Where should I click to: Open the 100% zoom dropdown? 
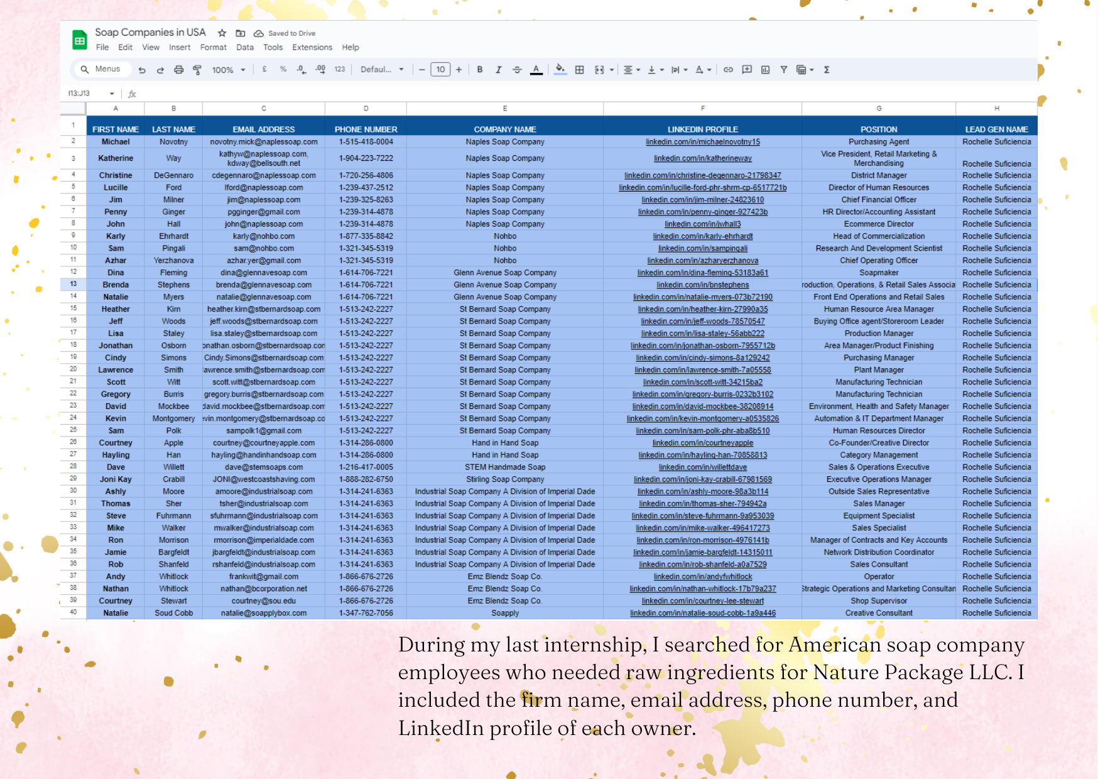tap(229, 70)
